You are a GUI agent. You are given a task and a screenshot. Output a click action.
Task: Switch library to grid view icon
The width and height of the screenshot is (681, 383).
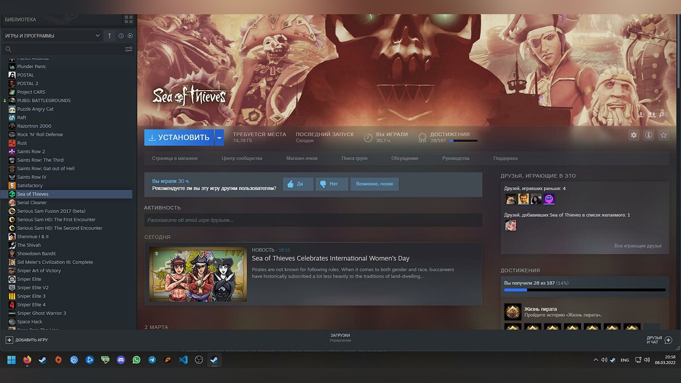(129, 19)
